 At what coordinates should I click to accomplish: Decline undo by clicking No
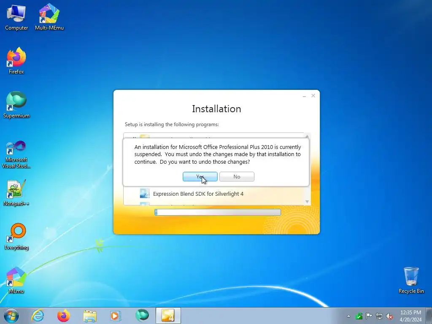pos(237,177)
